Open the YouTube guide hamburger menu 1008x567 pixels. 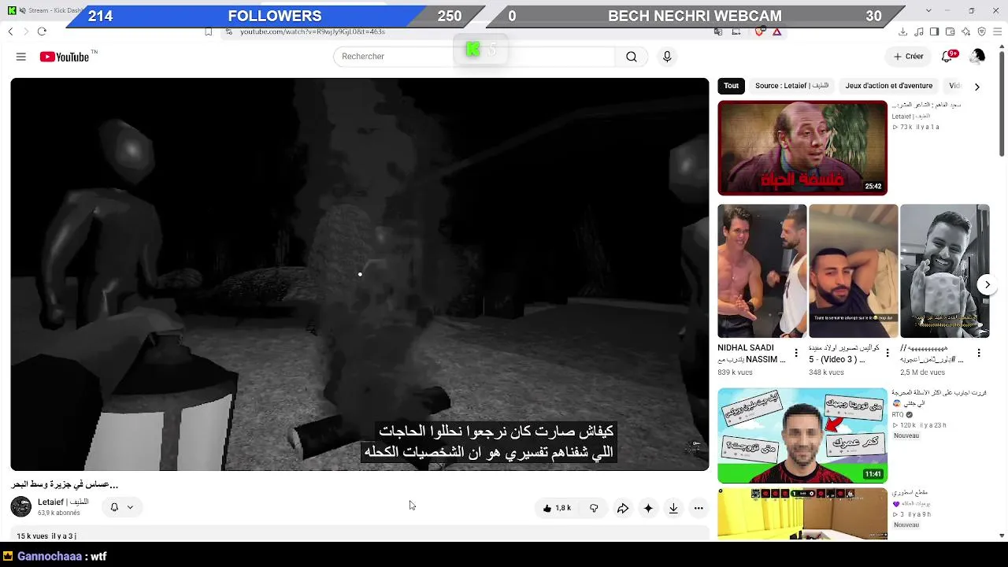pyautogui.click(x=21, y=57)
